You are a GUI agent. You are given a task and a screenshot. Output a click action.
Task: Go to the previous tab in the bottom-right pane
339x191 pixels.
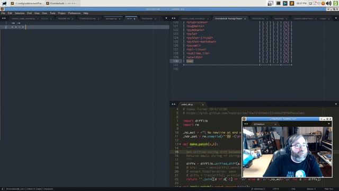click(172, 104)
